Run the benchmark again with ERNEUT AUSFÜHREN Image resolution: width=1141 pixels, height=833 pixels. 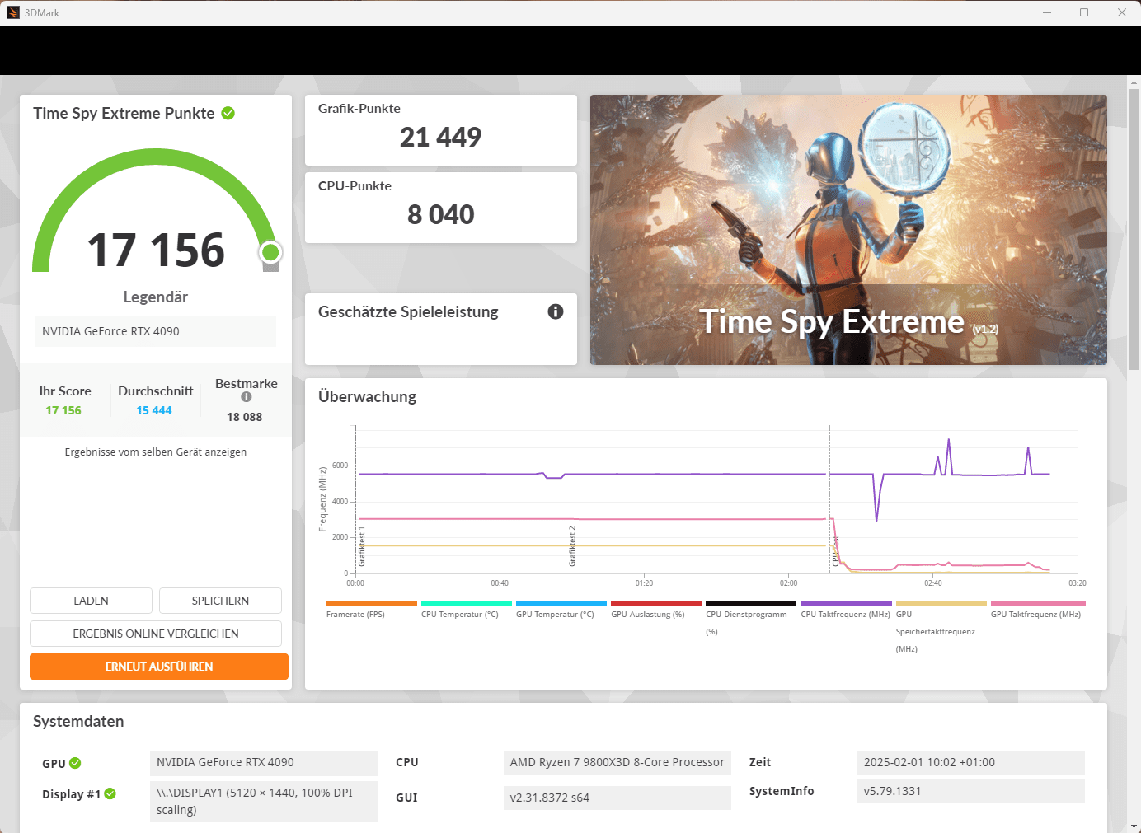tap(159, 667)
